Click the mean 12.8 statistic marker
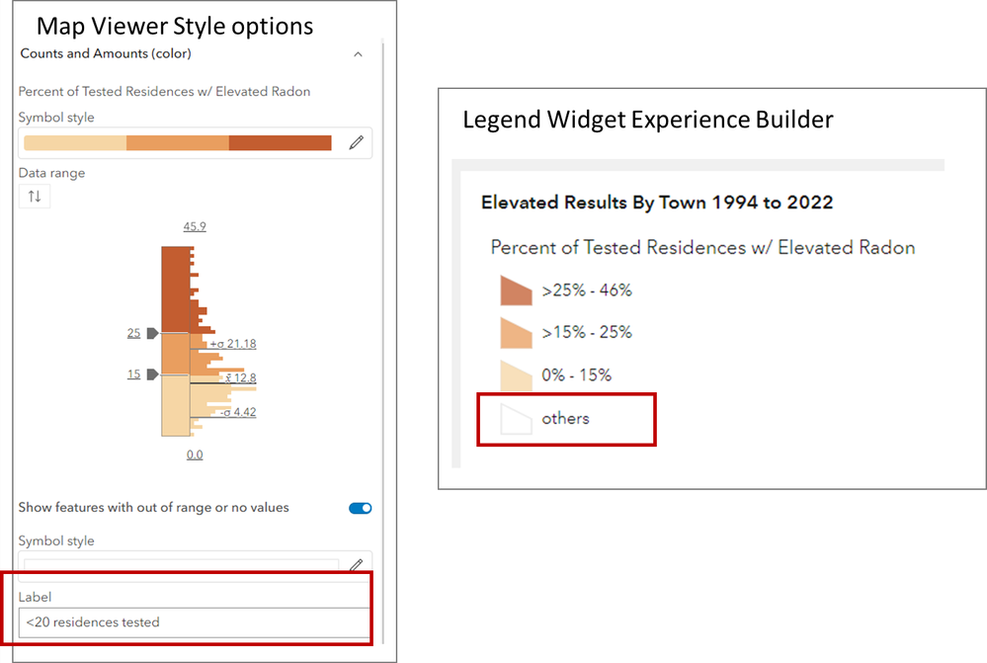 click(x=239, y=377)
